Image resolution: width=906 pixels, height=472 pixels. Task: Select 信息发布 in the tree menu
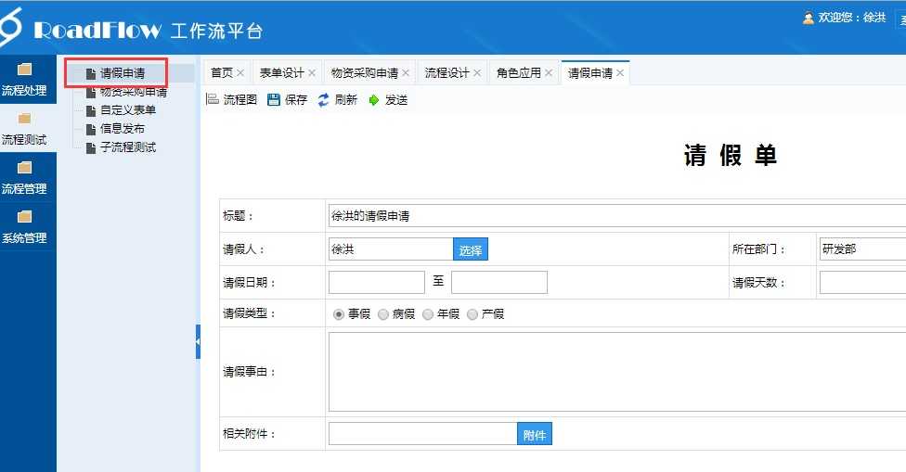[122, 129]
